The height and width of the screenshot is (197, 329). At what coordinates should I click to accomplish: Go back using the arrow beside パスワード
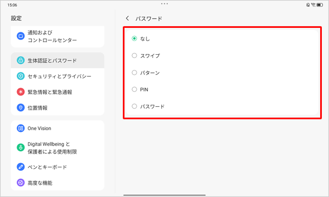(x=127, y=18)
